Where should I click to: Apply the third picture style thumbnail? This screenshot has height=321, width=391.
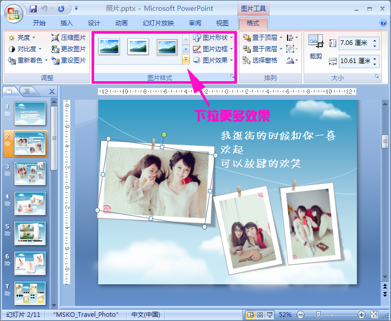pos(167,47)
